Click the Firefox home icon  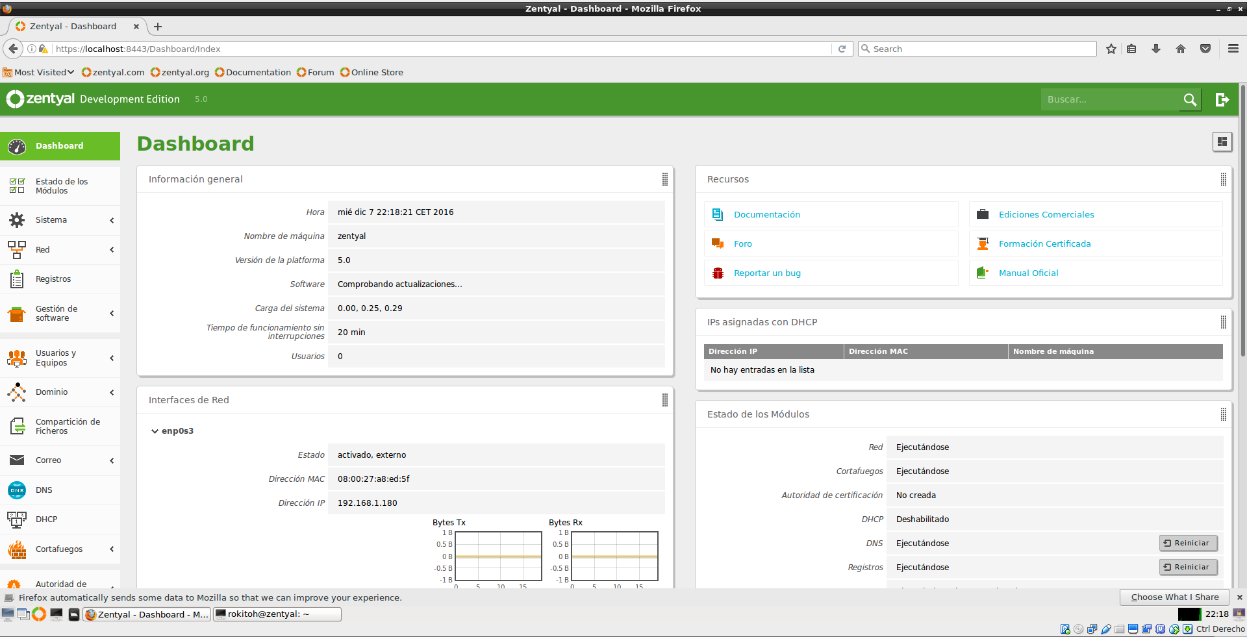click(1180, 49)
